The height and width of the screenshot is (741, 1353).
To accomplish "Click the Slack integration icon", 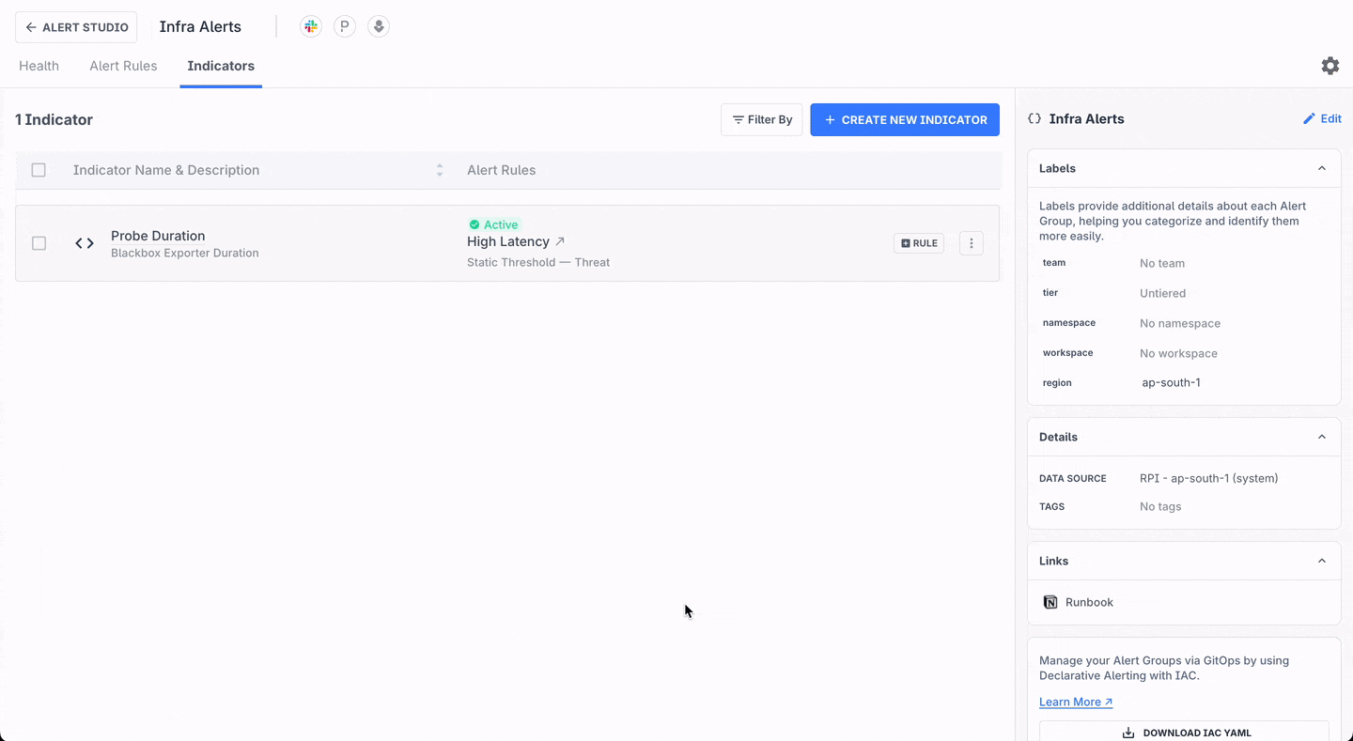I will point(311,27).
